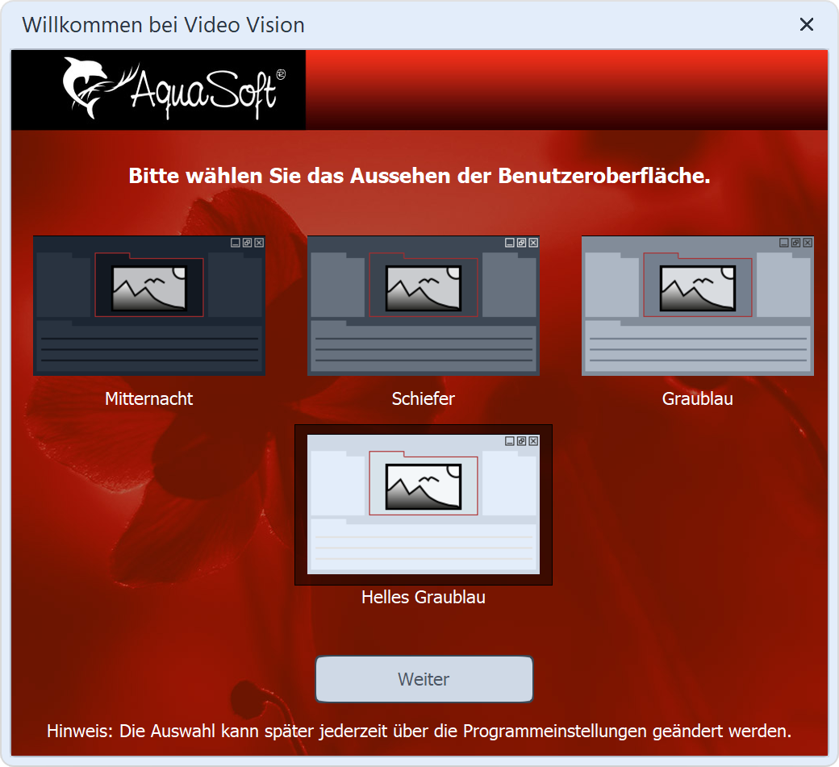Image resolution: width=839 pixels, height=767 pixels.
Task: Select the Graublau interface theme
Action: pyautogui.click(x=697, y=305)
